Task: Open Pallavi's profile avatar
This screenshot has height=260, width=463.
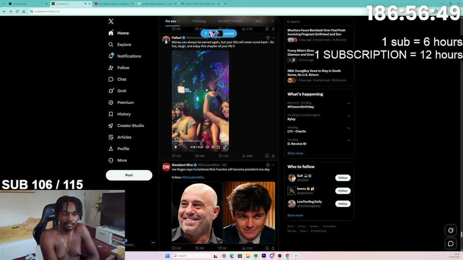Action: pos(166,40)
